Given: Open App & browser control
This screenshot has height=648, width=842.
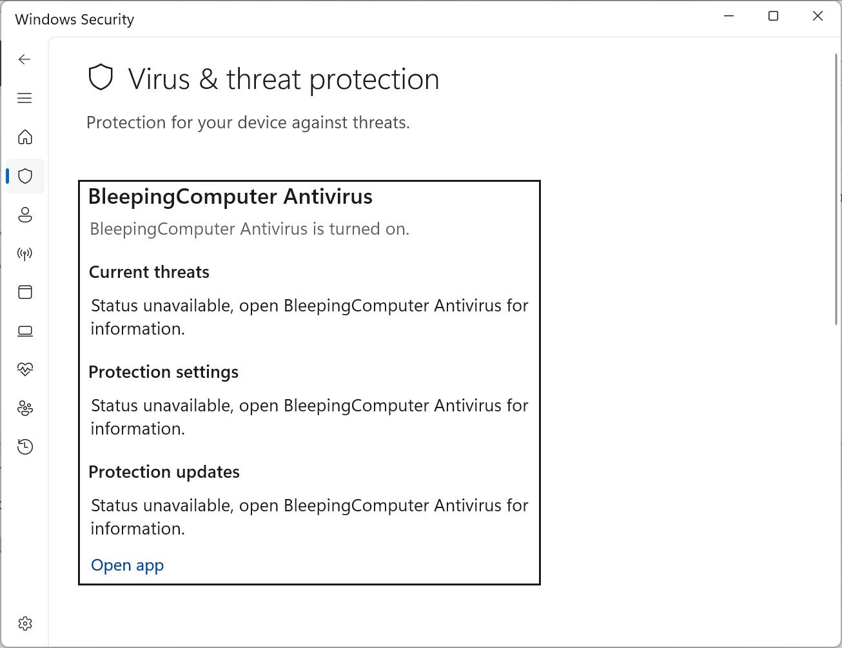Looking at the screenshot, I should coord(25,292).
